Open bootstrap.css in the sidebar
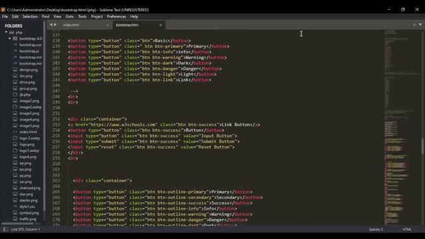425x239 pixels. (31, 44)
